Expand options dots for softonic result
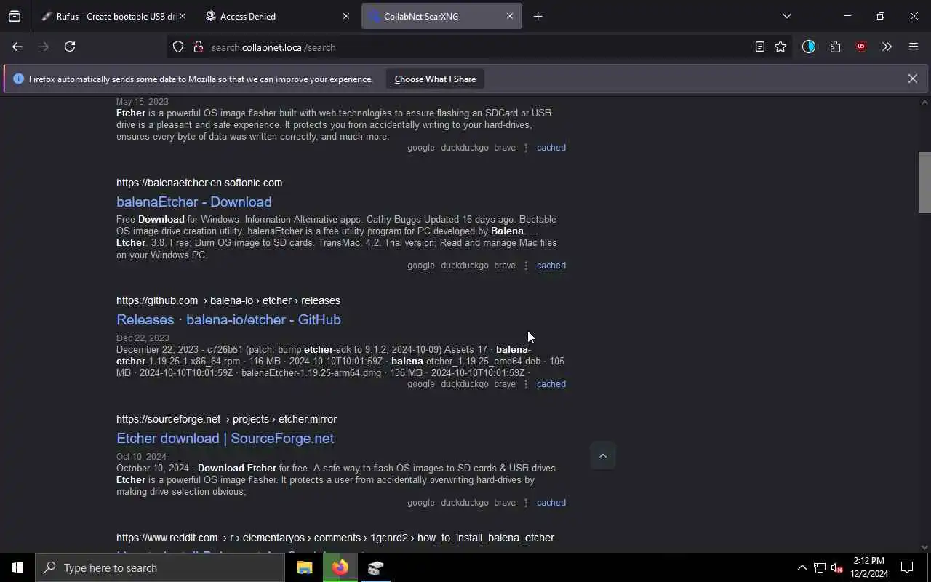The height and width of the screenshot is (582, 931). pyautogui.click(x=526, y=266)
